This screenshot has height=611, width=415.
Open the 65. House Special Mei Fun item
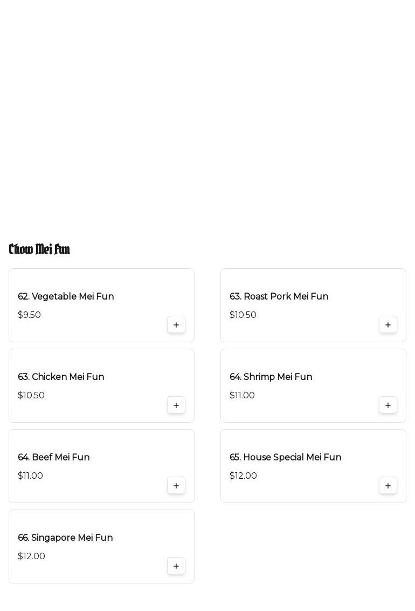285,457
